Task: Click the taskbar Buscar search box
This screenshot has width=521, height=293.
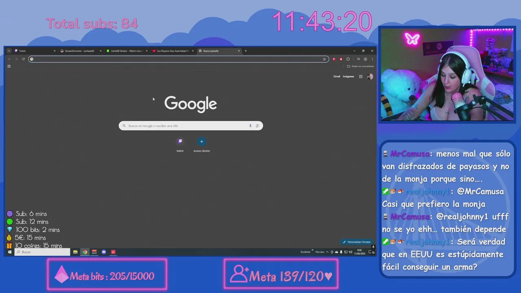Action: click(x=42, y=252)
